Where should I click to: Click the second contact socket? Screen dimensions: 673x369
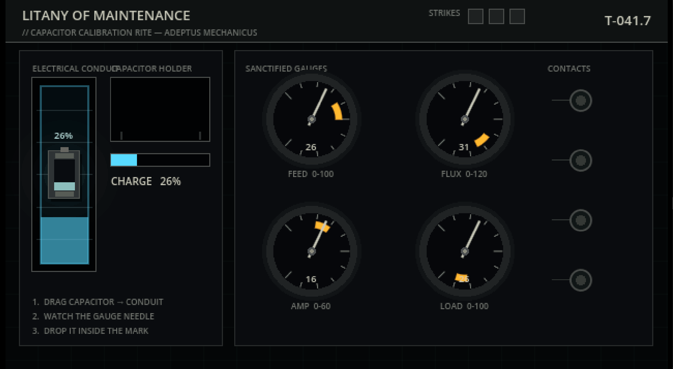(581, 160)
